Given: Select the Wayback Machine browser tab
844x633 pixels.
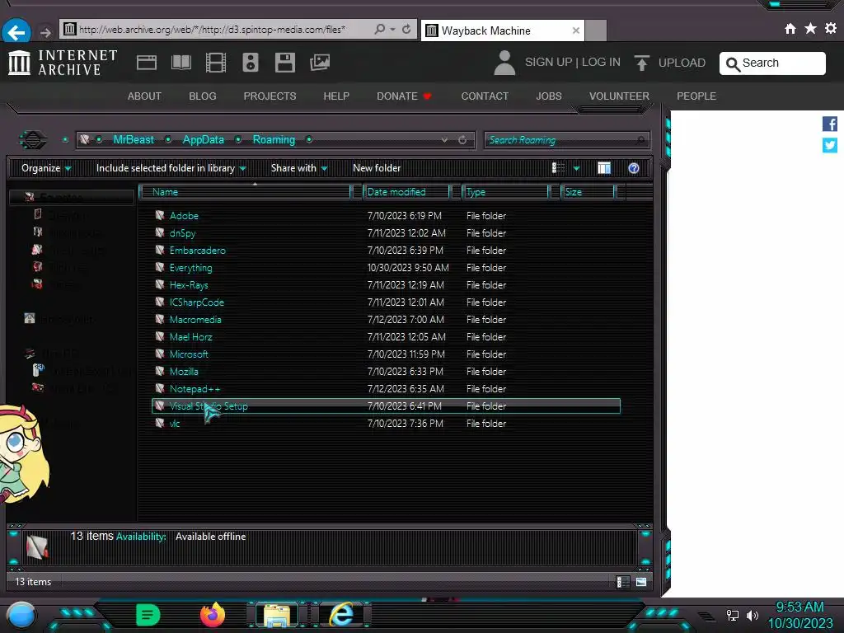Looking at the screenshot, I should point(502,30).
